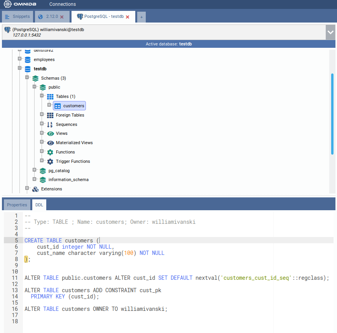The image size is (337, 333).
Task: Click the tree panel vertical scrollbar
Action: coord(332,114)
